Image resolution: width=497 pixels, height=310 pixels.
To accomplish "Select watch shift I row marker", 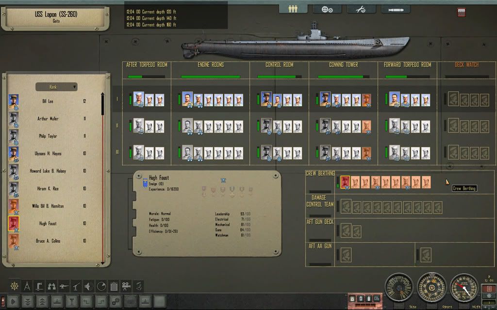I will [x=117, y=99].
